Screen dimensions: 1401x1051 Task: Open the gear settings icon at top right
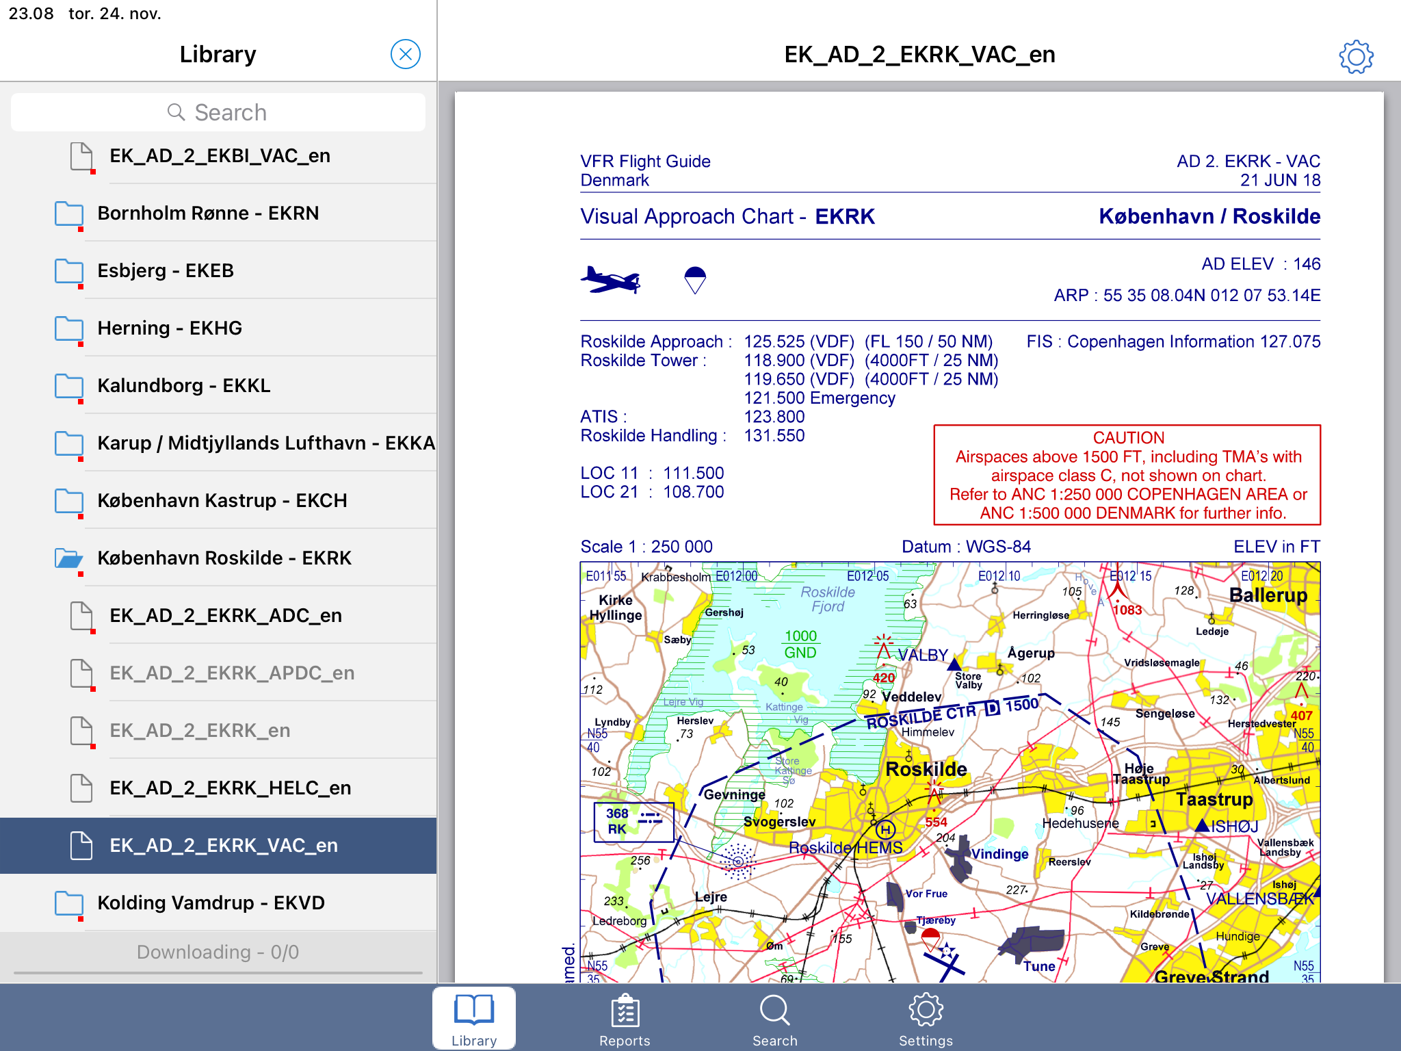1356,56
